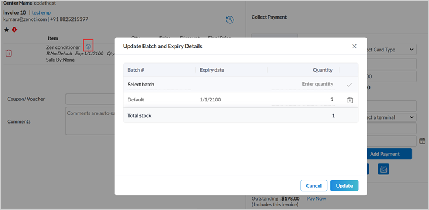Image resolution: width=429 pixels, height=210 pixels.
Task: Focus the Enter quantity field
Action: [303, 84]
